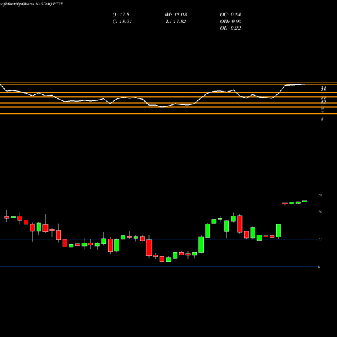Viewport: 337px width, 337px height.
Task: Click the low price value L: 17.82
Action: coord(176,22)
